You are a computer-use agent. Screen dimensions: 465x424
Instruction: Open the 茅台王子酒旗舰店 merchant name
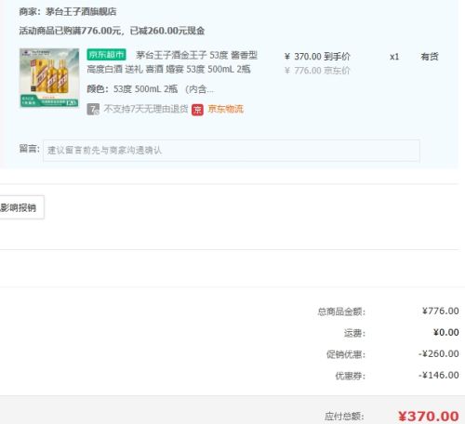tap(81, 12)
